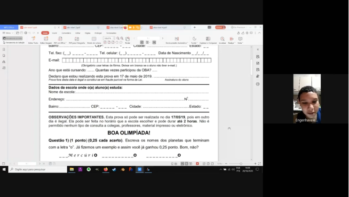Viewport: 349px width, 197px height.
Task: Click the zoom plus button in status bar
Action: (255, 164)
